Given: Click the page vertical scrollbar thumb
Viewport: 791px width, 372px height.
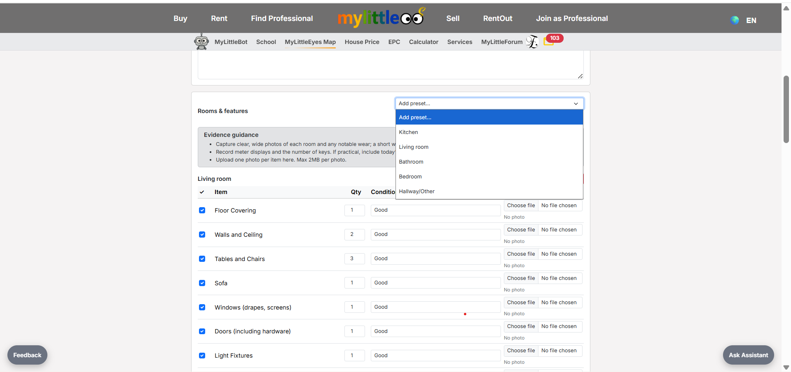Looking at the screenshot, I should [x=786, y=109].
